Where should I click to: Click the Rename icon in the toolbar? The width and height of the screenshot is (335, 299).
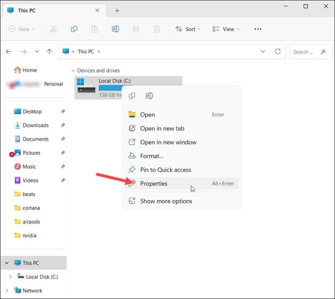pyautogui.click(x=115, y=29)
